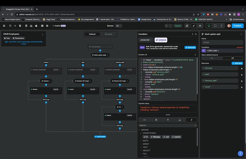246x159 pixels.
Task: Open the Custom JS options menu
Action: [x=195, y=55]
